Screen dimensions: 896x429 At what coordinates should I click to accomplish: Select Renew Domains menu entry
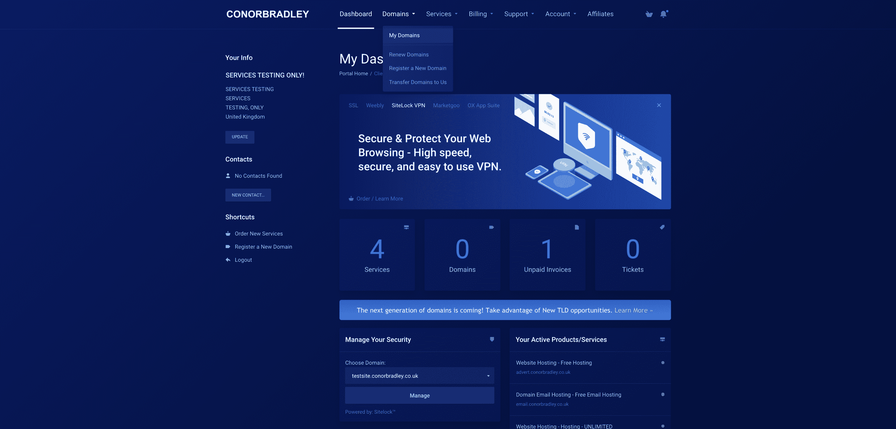tap(418, 54)
